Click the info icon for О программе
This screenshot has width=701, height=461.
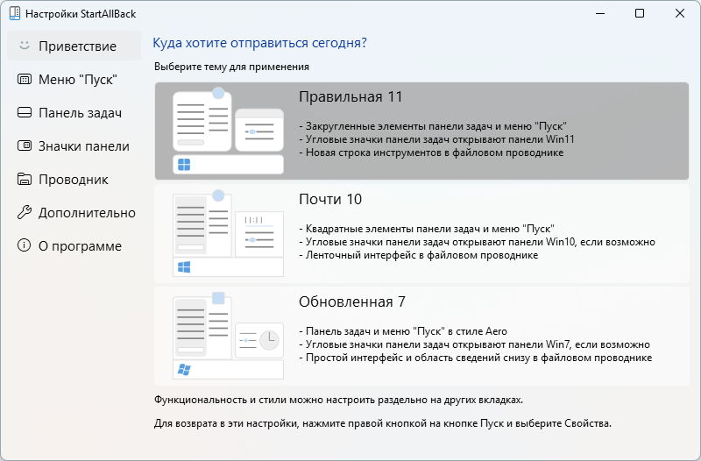(25, 245)
